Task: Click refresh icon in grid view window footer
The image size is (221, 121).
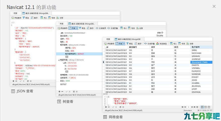Action: (x=120, y=107)
